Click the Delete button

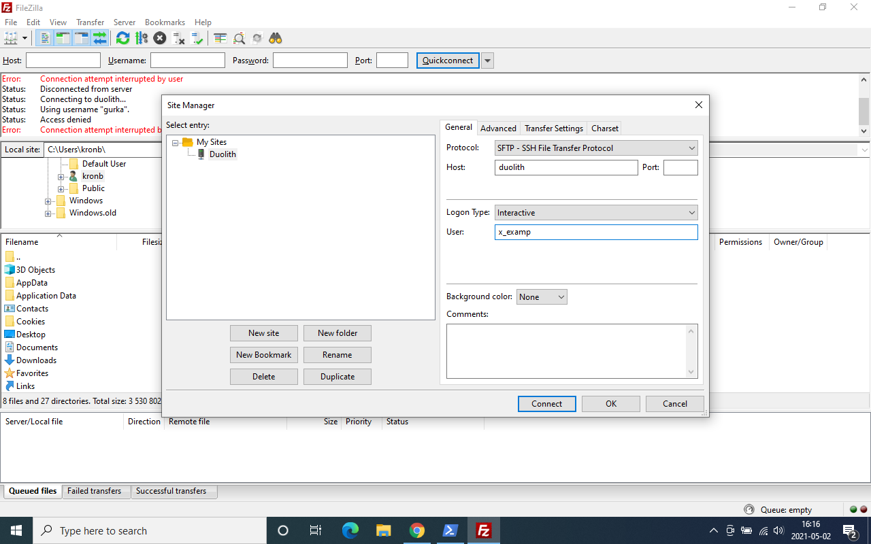tap(264, 377)
